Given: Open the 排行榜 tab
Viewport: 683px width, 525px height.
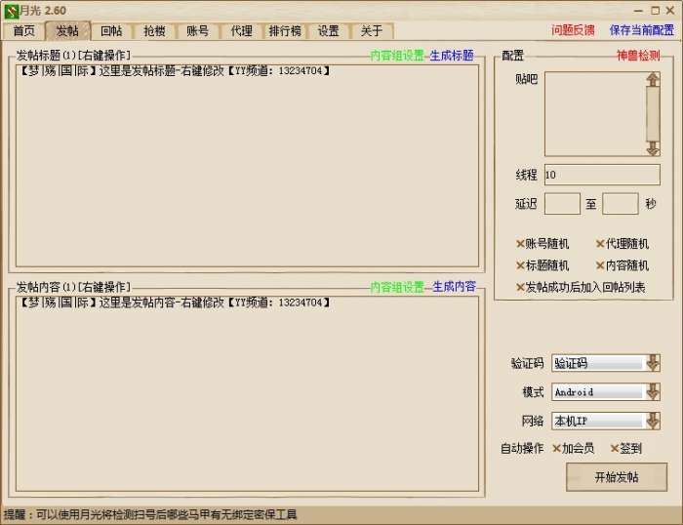Looking at the screenshot, I should (285, 31).
